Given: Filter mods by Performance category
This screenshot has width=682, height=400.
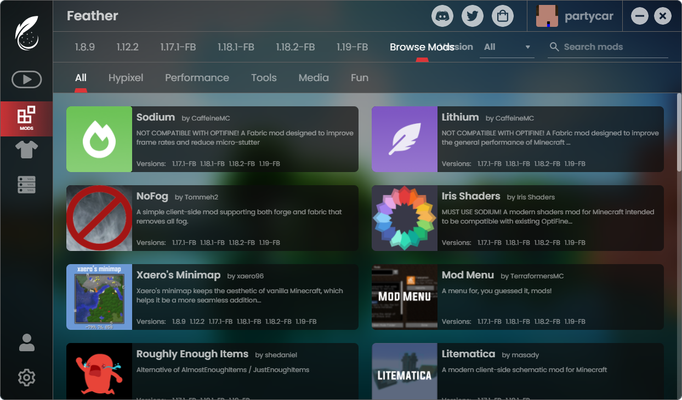Looking at the screenshot, I should [197, 78].
